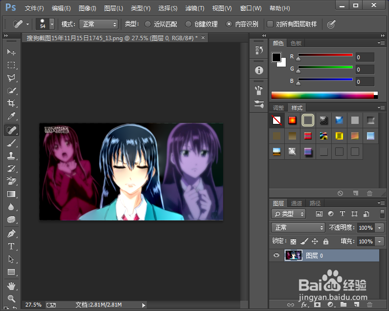This screenshot has width=389, height=311.
Task: Open Layers panel flyout menu
Action: tap(381, 203)
